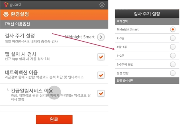Click the 알림 방식 선택 section header
This screenshot has width=188, height=139.
click(x=147, y=81)
